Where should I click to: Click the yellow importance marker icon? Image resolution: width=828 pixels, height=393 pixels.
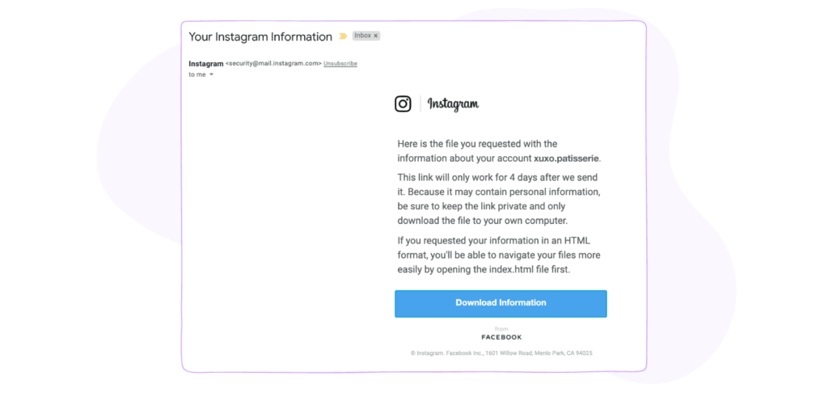343,36
